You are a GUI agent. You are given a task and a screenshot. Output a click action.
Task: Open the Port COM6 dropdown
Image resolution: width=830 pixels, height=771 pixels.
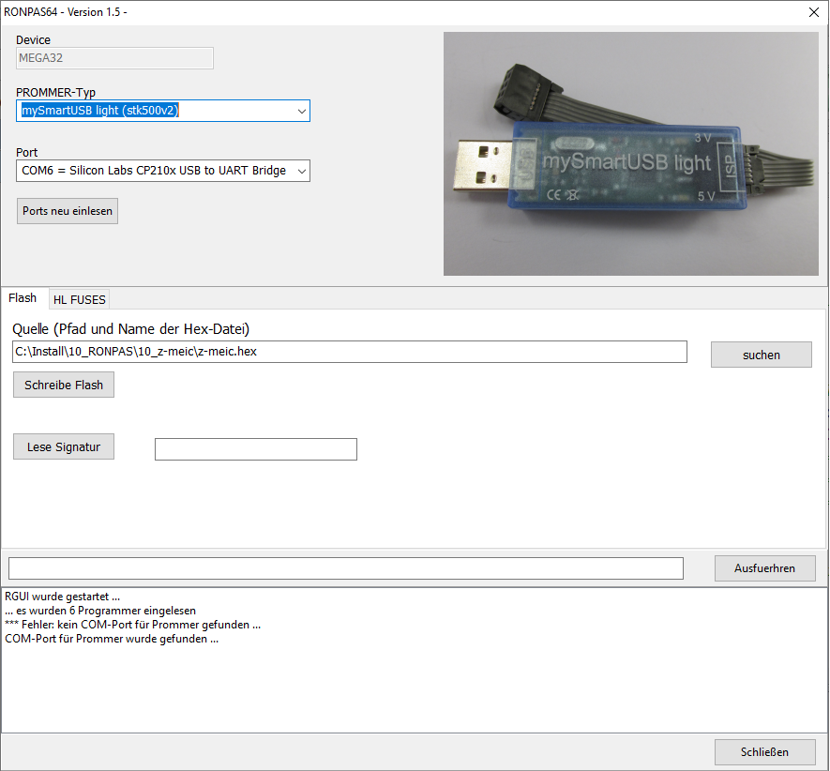click(163, 171)
